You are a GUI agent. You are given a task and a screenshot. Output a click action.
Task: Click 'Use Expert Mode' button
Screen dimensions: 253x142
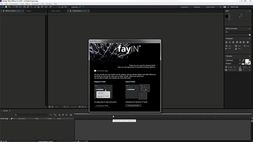pos(133,105)
